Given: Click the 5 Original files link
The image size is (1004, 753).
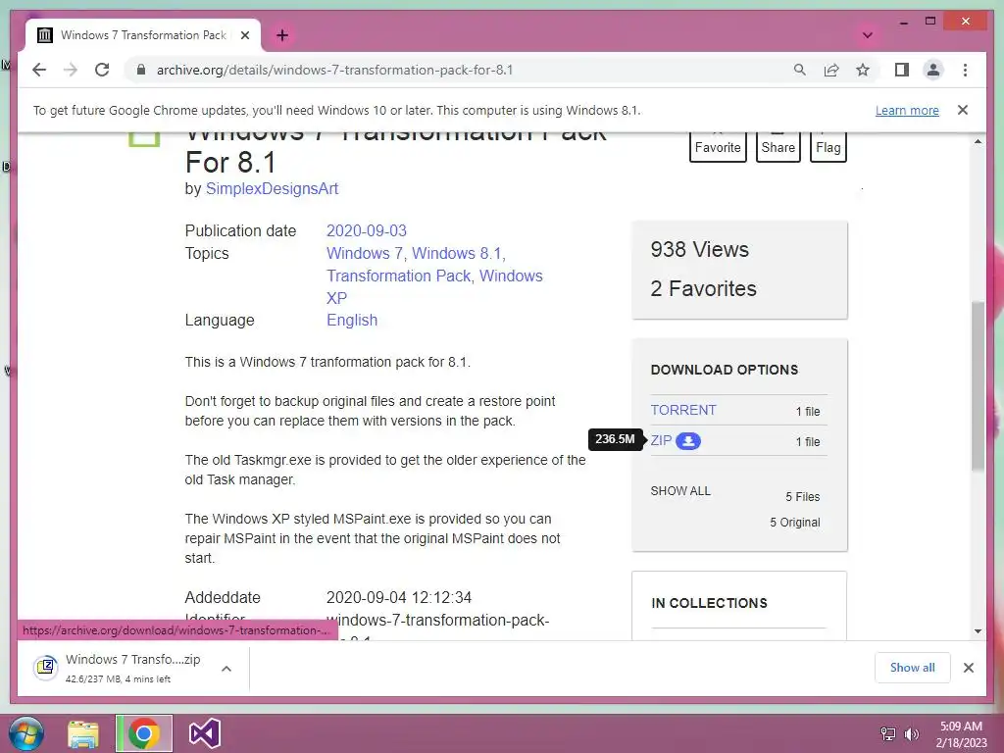Looking at the screenshot, I should (x=794, y=523).
